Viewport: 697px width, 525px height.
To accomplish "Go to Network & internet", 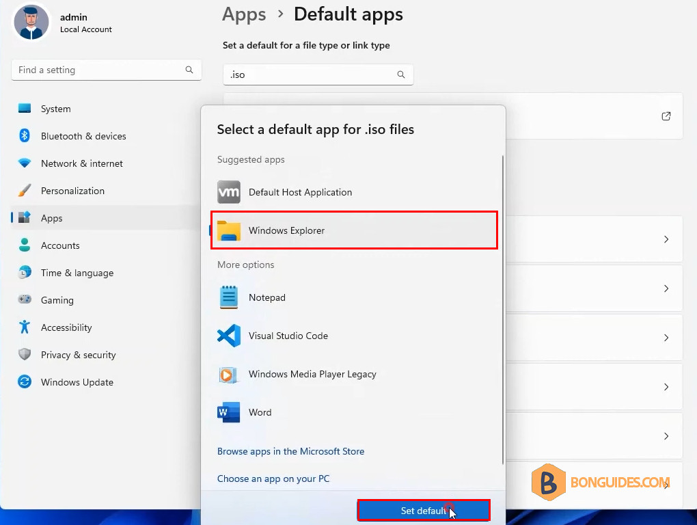I will click(x=82, y=163).
